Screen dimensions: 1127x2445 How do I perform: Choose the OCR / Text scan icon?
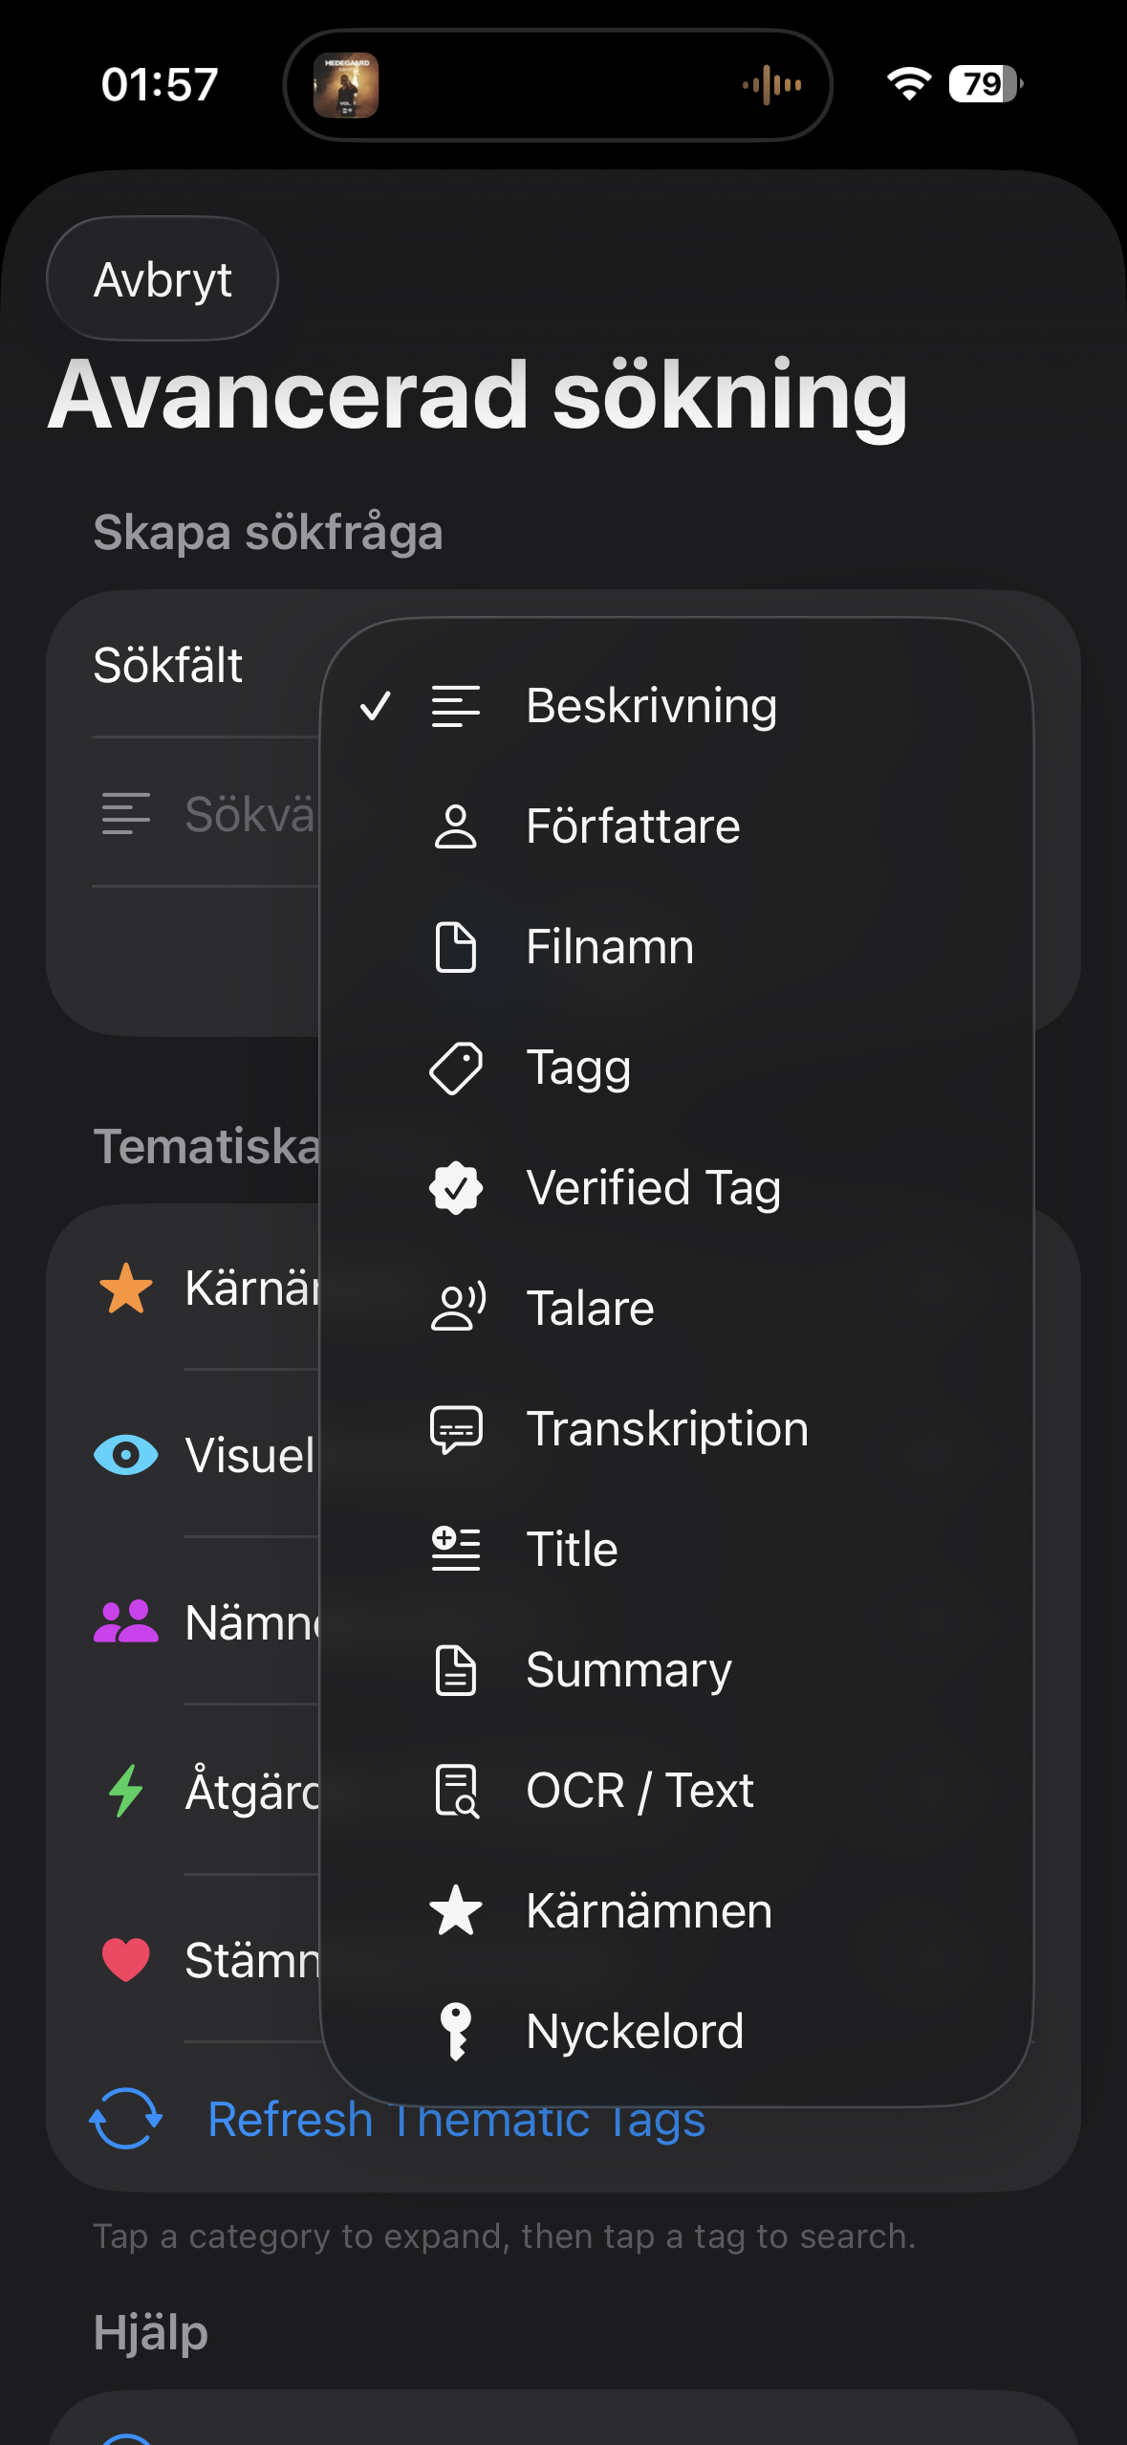coord(456,1791)
